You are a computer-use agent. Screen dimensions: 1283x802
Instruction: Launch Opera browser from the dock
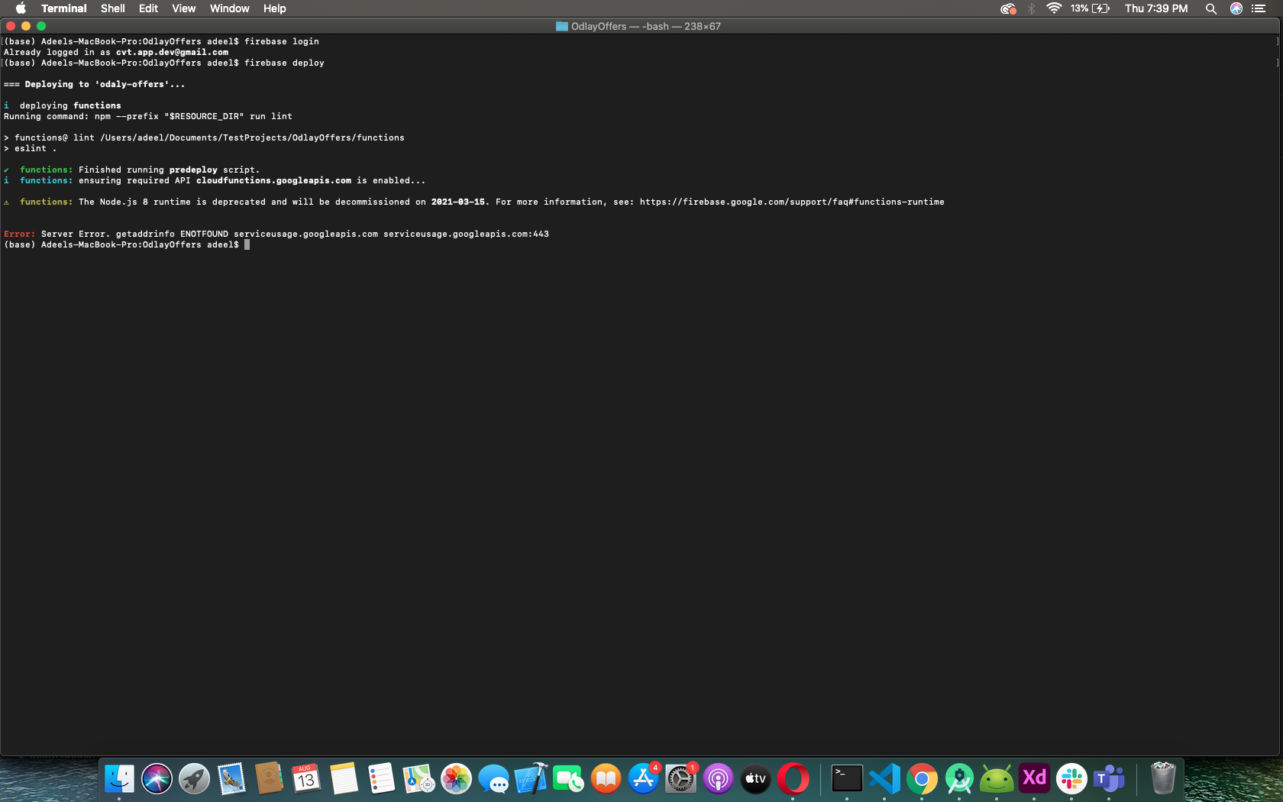tap(793, 779)
